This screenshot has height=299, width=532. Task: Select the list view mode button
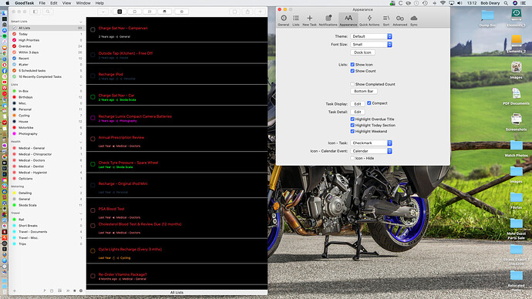click(120, 12)
